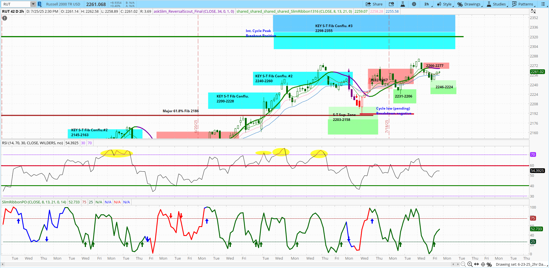Click the gray exclamation alert icon
The image size is (549, 268).
[5, 18]
